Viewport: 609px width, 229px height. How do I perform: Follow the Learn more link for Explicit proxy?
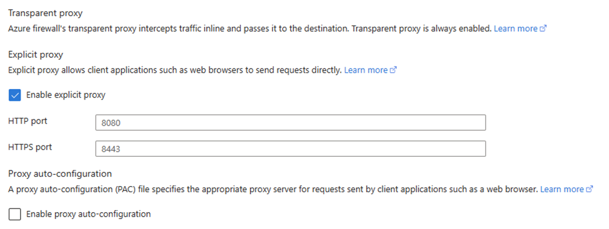pyautogui.click(x=366, y=70)
